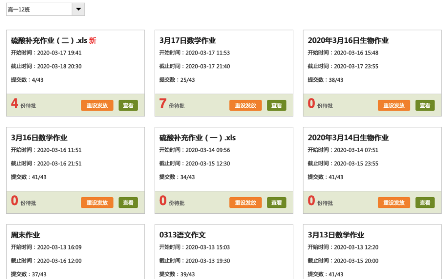The image size is (447, 279).
Task: Select the title 3月17日数学作业
Action: click(x=188, y=41)
